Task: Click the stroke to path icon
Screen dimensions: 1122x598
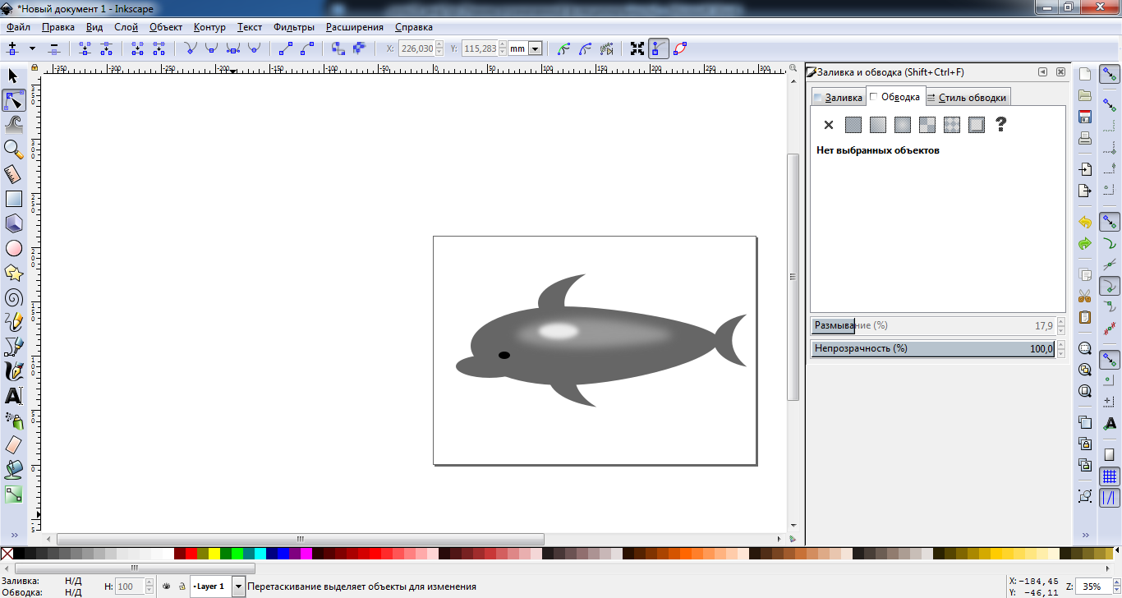Action: (x=359, y=48)
